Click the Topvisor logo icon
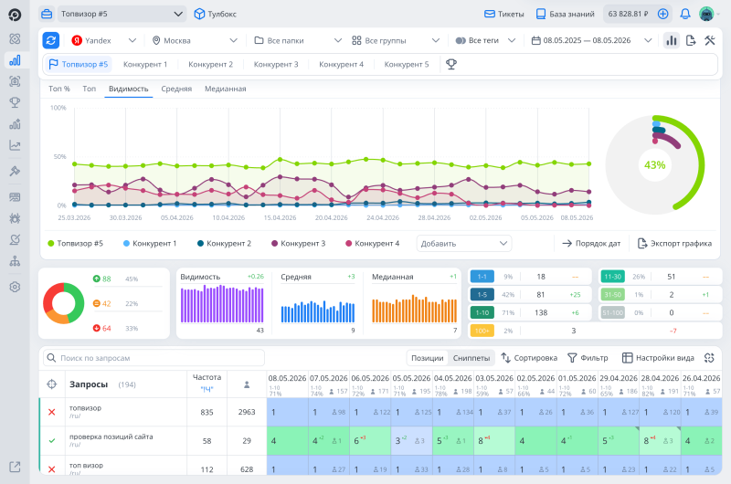This screenshot has height=484, width=731. [15, 15]
